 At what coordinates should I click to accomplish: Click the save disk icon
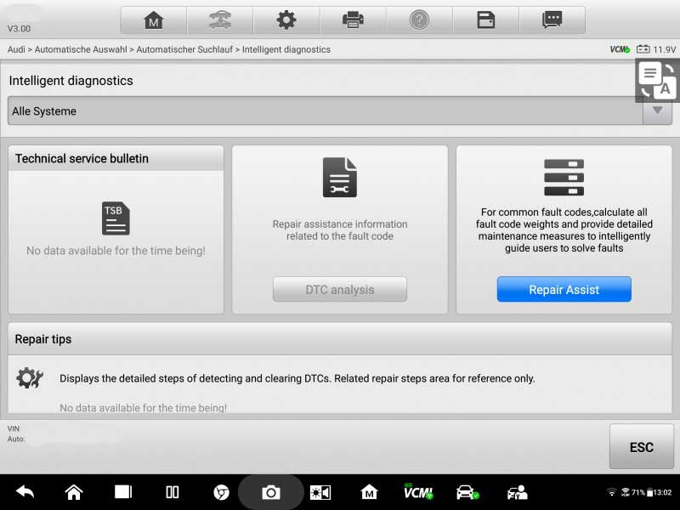(486, 20)
